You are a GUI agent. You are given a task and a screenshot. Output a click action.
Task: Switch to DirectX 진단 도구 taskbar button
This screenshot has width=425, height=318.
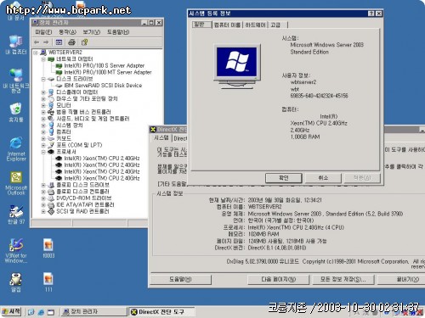161,312
